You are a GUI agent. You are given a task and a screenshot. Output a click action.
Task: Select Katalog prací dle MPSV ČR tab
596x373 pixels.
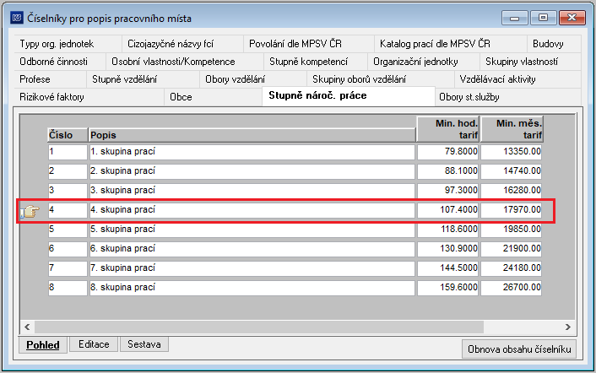451,44
